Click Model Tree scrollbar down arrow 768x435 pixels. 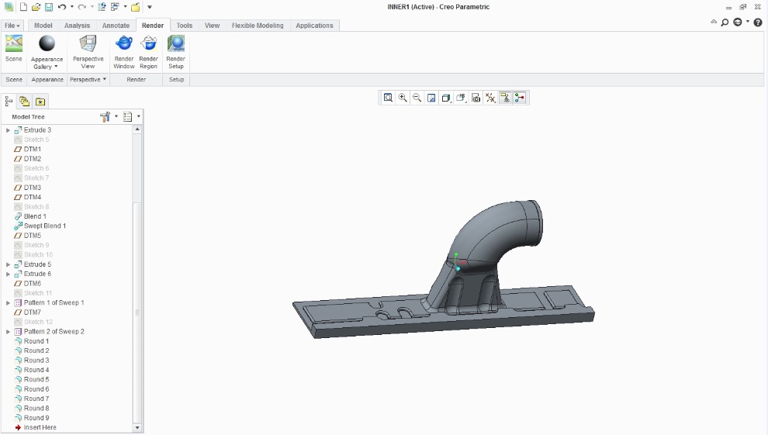coord(137,428)
